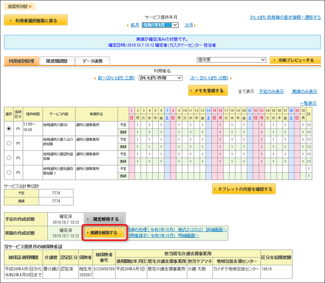This screenshot has height=283, width=325.
Task: Click メモを登録する button
Action: click(208, 91)
